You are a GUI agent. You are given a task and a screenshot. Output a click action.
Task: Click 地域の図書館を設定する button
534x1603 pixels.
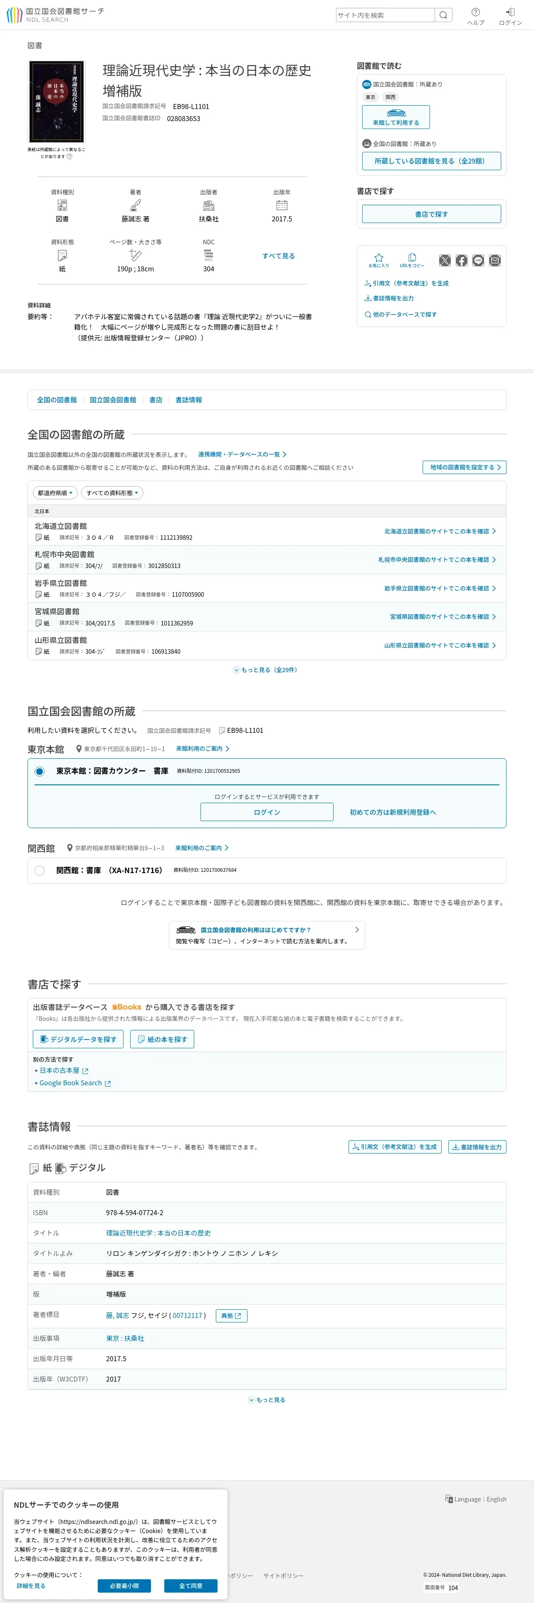(465, 467)
